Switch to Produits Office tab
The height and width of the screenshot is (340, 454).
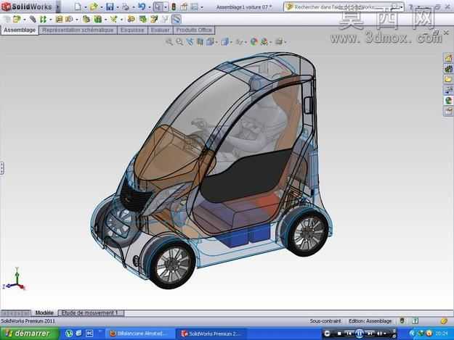[x=194, y=30]
